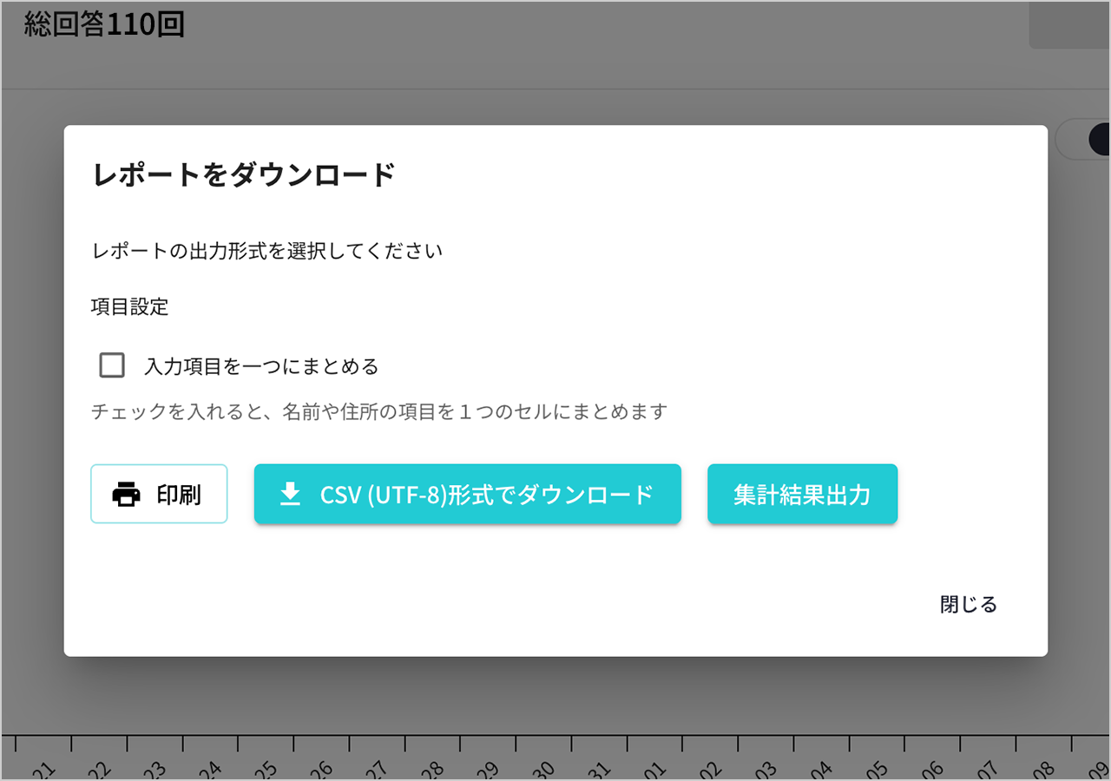The height and width of the screenshot is (781, 1111).
Task: Download the report in CSV (UTF-8) format
Action: click(x=468, y=494)
